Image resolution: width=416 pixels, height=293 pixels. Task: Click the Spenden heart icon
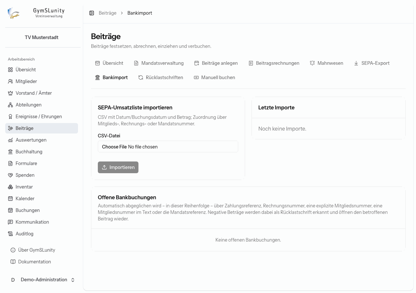(10, 175)
